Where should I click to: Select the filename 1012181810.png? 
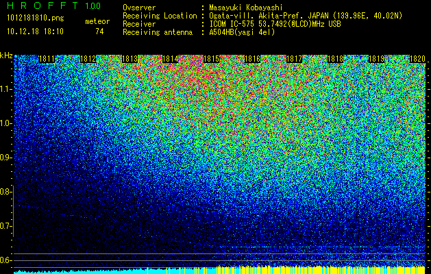coord(36,18)
